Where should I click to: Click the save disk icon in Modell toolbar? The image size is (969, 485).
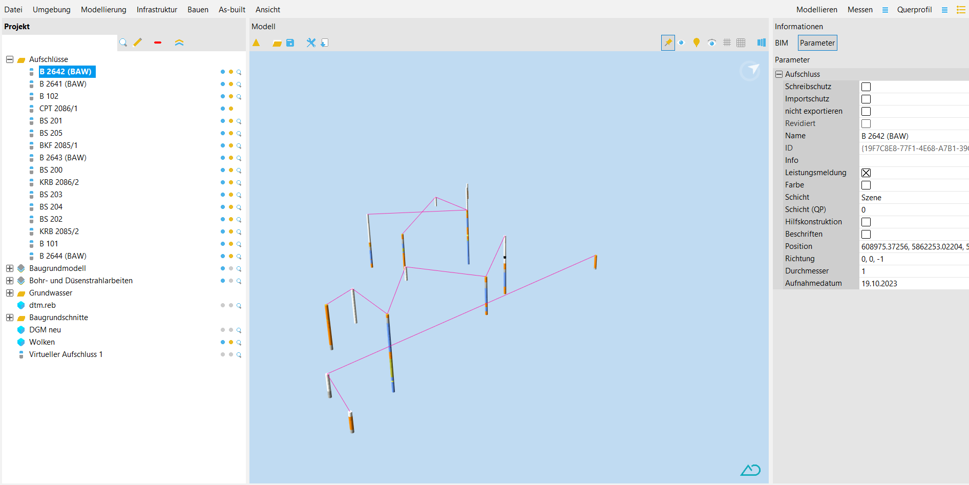tap(290, 43)
